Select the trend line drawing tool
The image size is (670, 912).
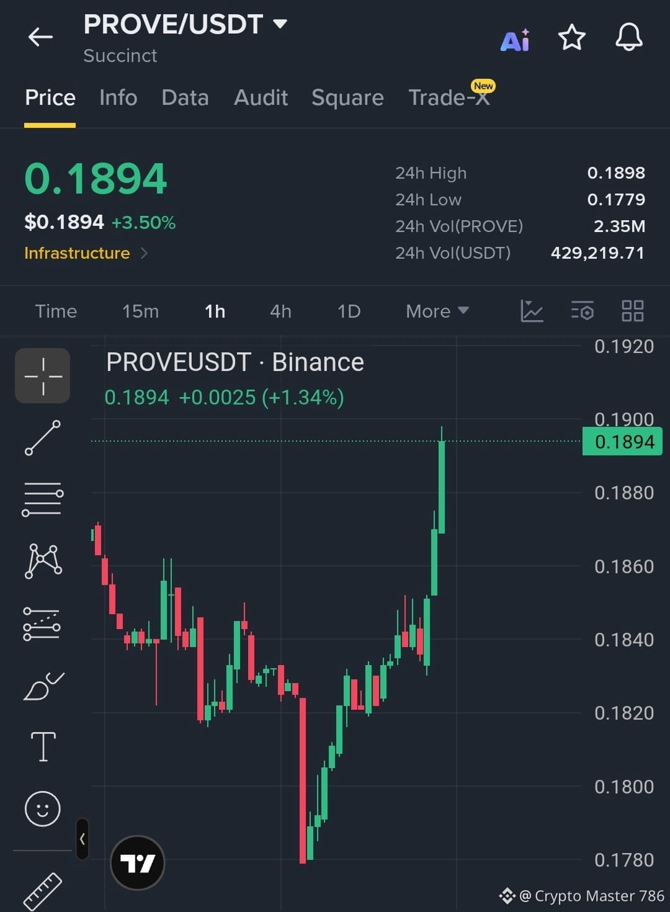(x=43, y=437)
